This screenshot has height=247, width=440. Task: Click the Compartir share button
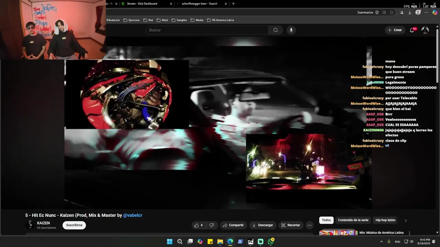(x=233, y=225)
